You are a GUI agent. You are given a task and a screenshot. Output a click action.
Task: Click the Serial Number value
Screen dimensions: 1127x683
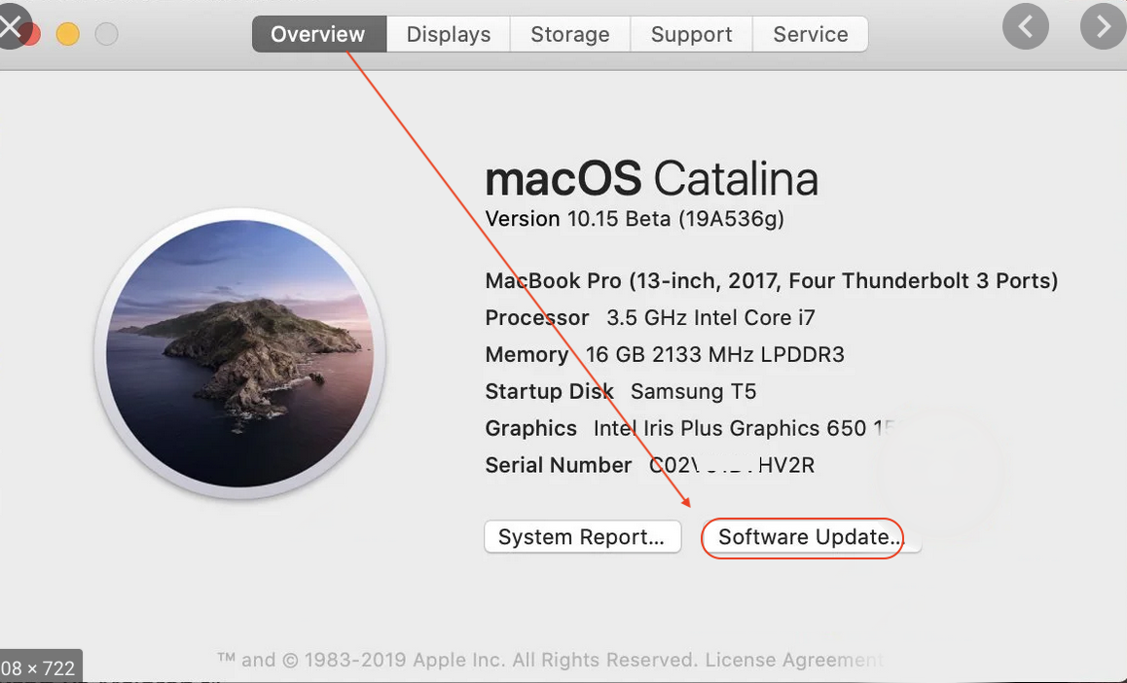pos(732,466)
